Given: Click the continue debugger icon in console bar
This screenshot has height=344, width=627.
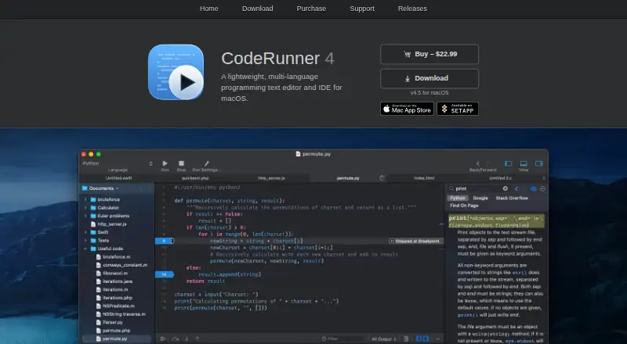Looking at the screenshot, I should click(163, 339).
